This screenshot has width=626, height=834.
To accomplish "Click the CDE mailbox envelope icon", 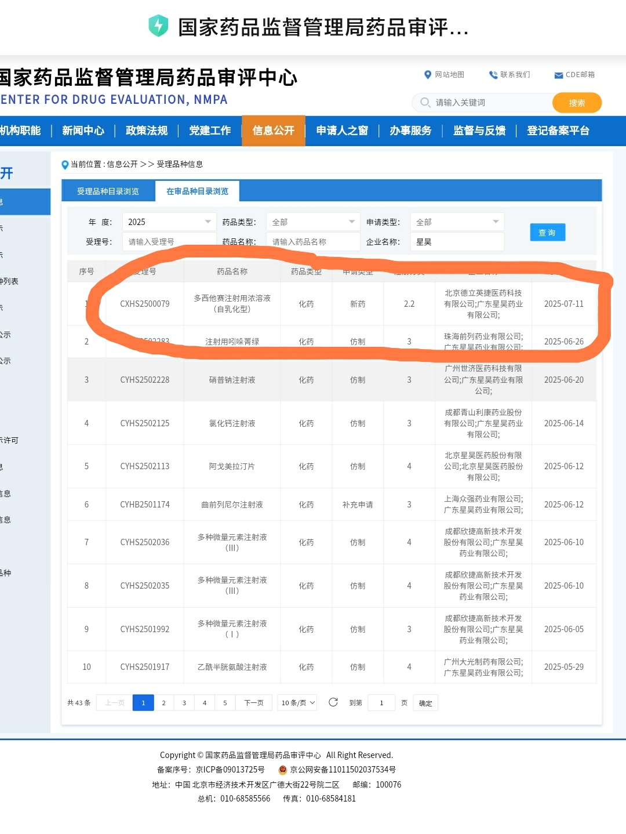I will pyautogui.click(x=559, y=75).
